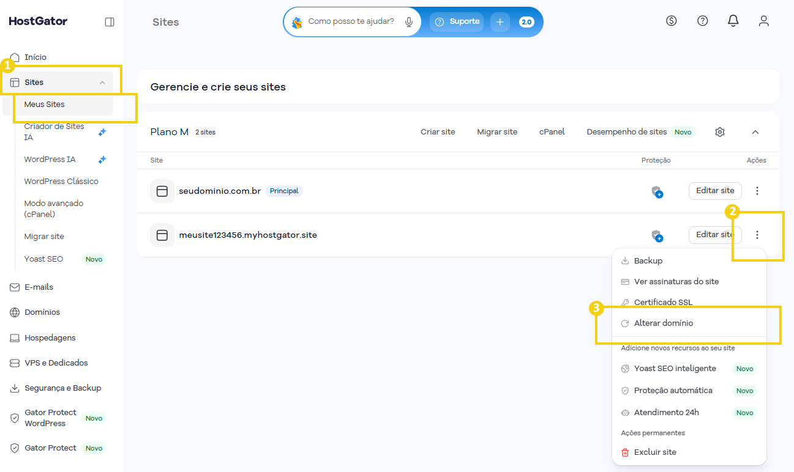Open Plano M settings gear
Image resolution: width=794 pixels, height=472 pixels.
(720, 132)
